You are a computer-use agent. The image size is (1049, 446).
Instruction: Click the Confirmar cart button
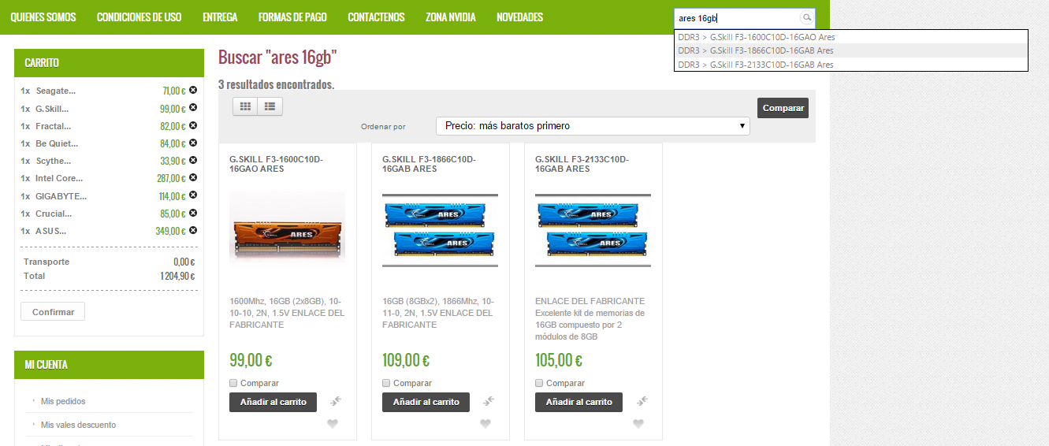(x=53, y=312)
